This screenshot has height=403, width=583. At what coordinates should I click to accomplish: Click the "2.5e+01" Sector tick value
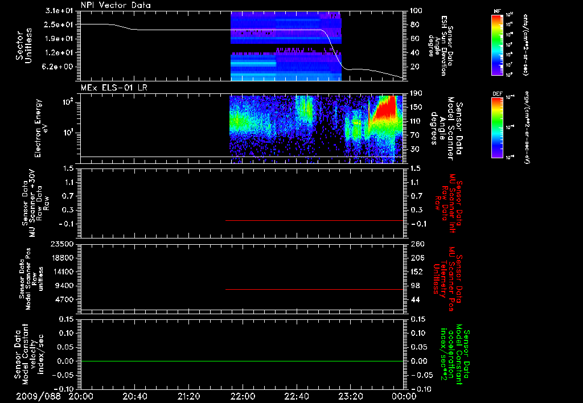pyautogui.click(x=59, y=24)
